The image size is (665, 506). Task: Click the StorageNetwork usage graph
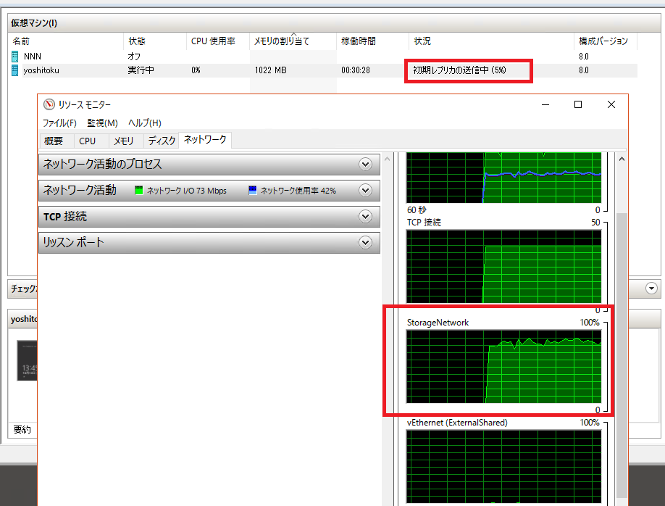tap(504, 367)
